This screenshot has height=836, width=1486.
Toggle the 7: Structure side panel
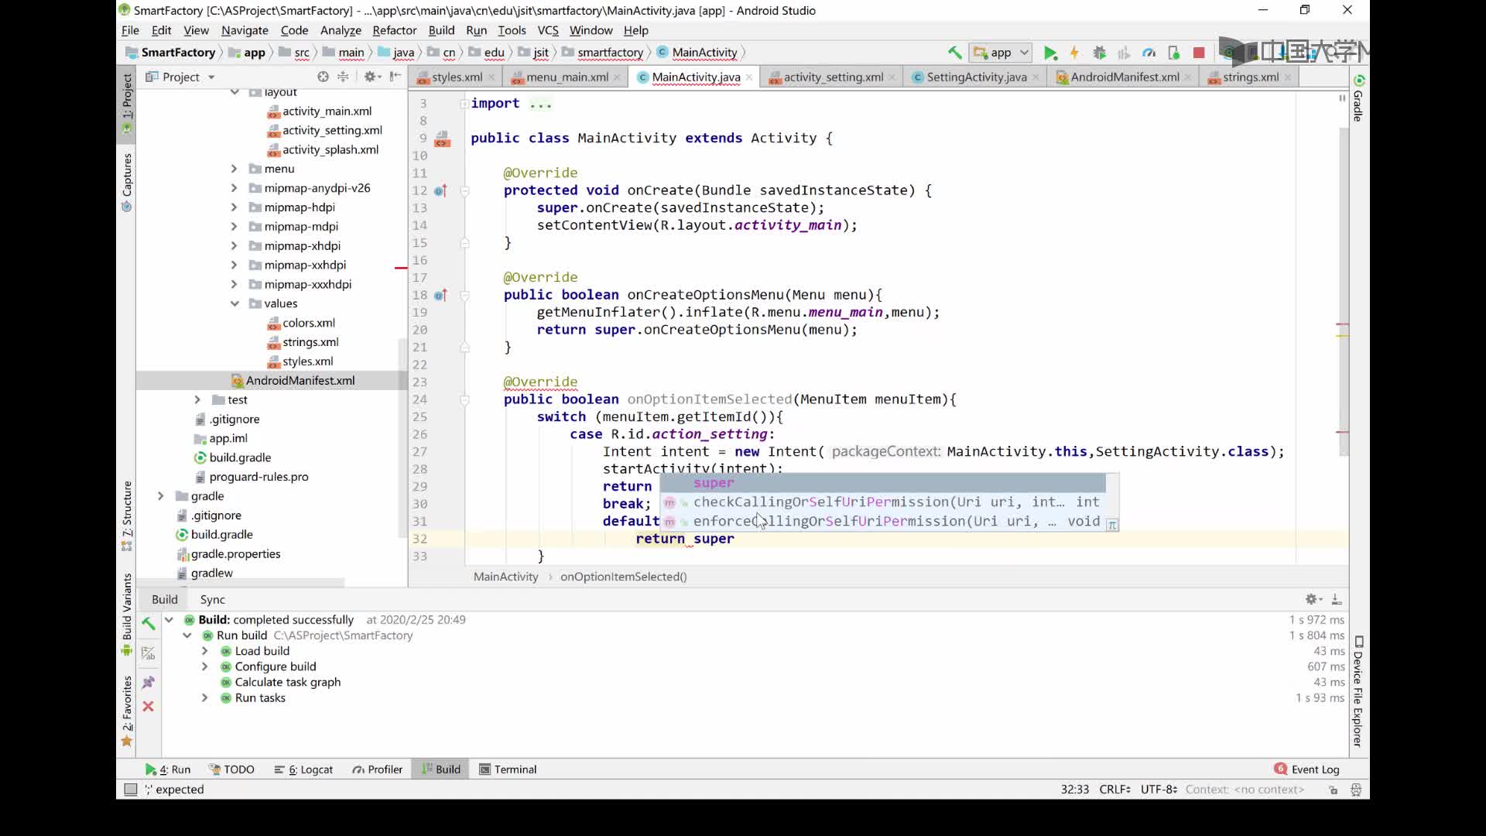pos(127,516)
